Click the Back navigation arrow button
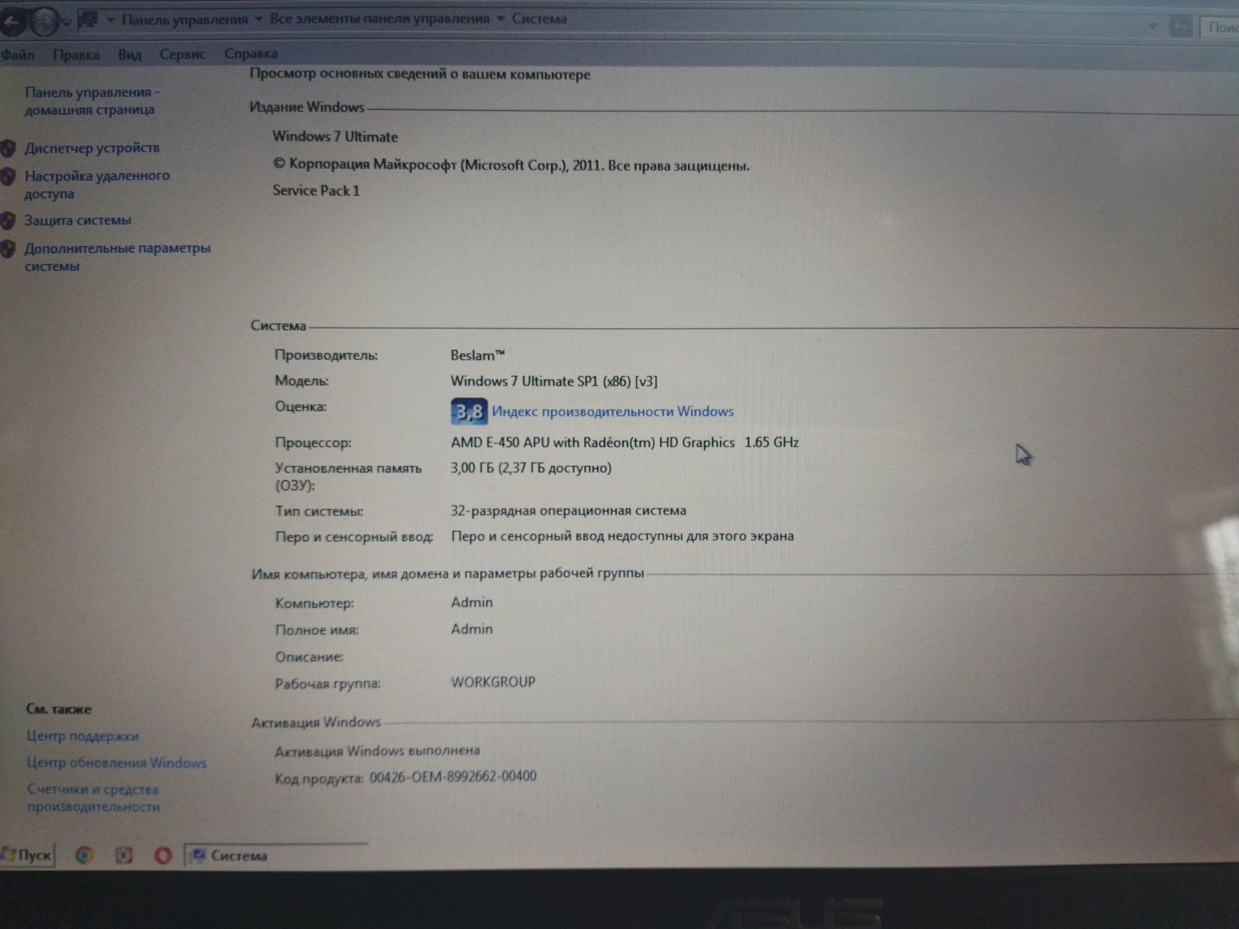This screenshot has height=929, width=1239. [x=12, y=22]
